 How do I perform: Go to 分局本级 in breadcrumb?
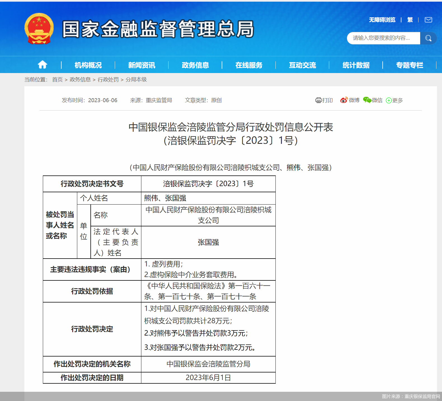click(x=136, y=79)
